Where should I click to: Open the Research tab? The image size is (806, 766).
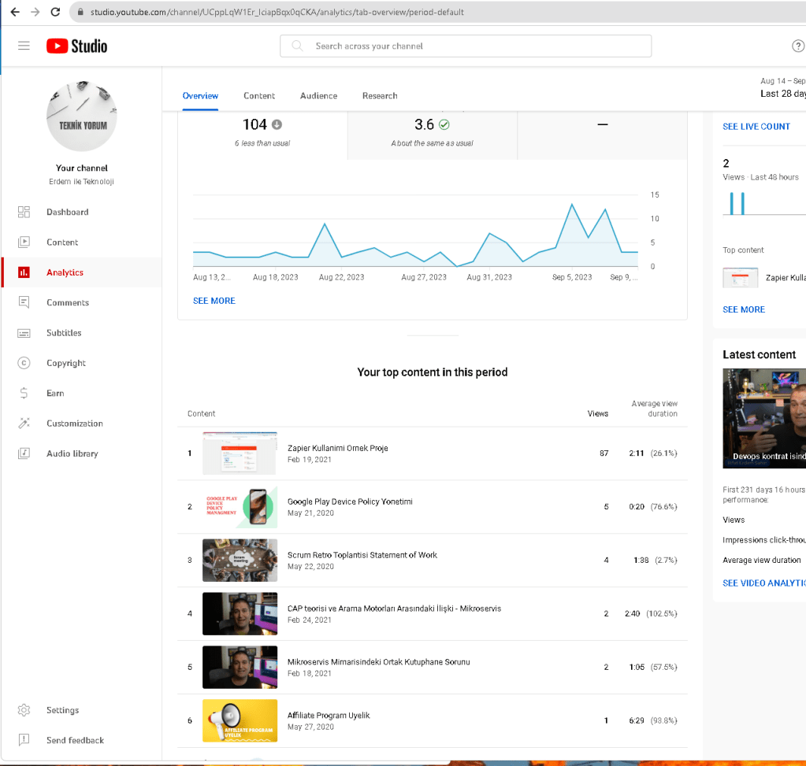tap(380, 95)
